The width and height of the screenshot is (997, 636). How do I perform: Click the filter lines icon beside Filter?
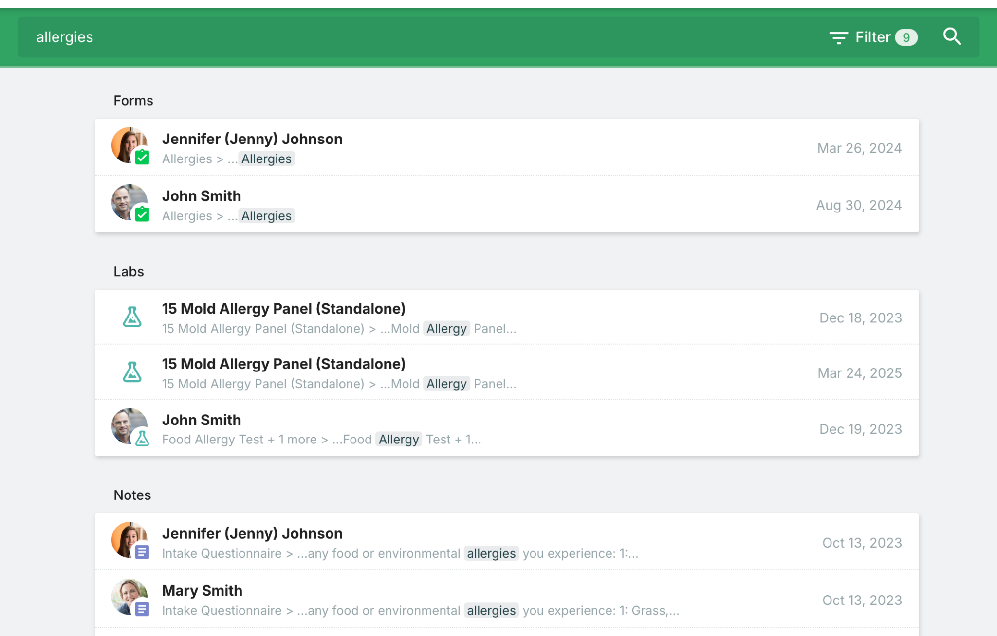838,37
